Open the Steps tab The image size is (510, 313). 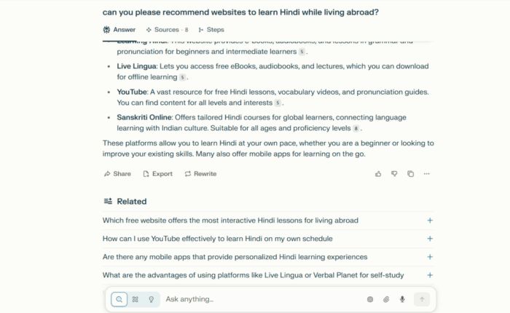click(x=211, y=30)
